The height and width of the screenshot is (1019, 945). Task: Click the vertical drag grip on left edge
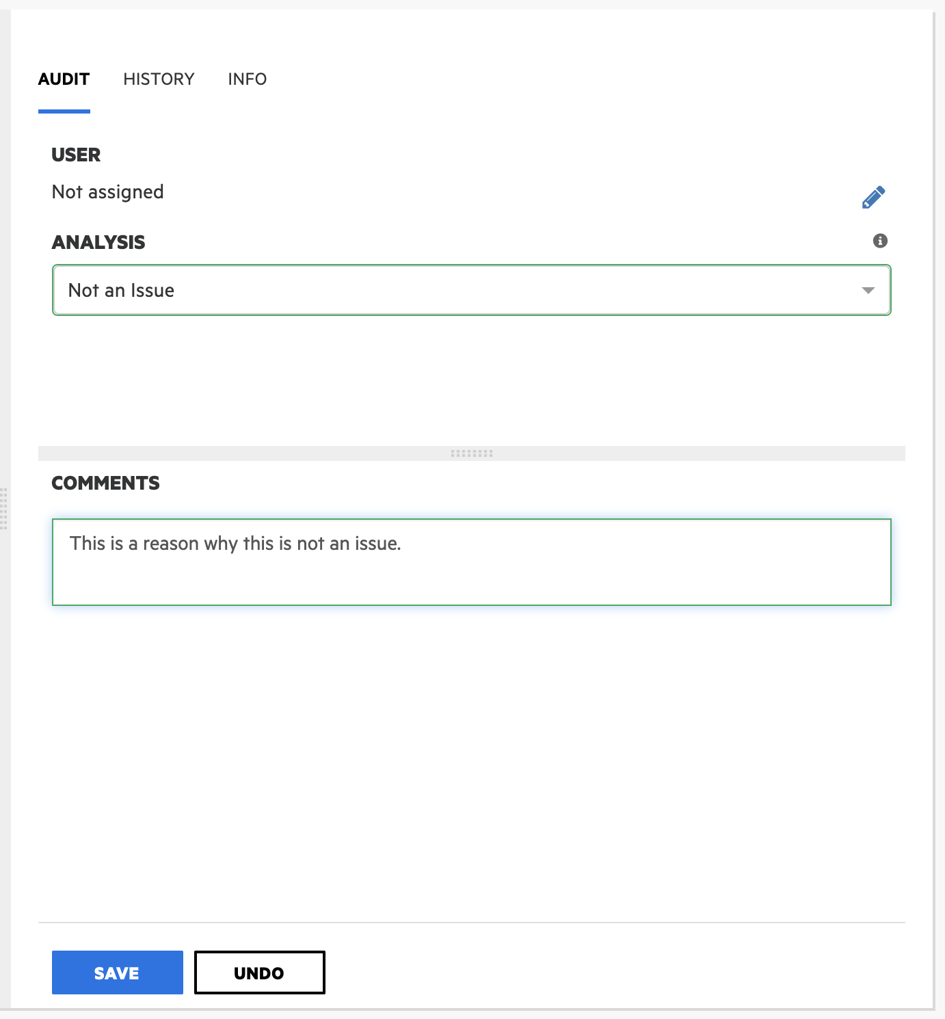click(x=3, y=509)
